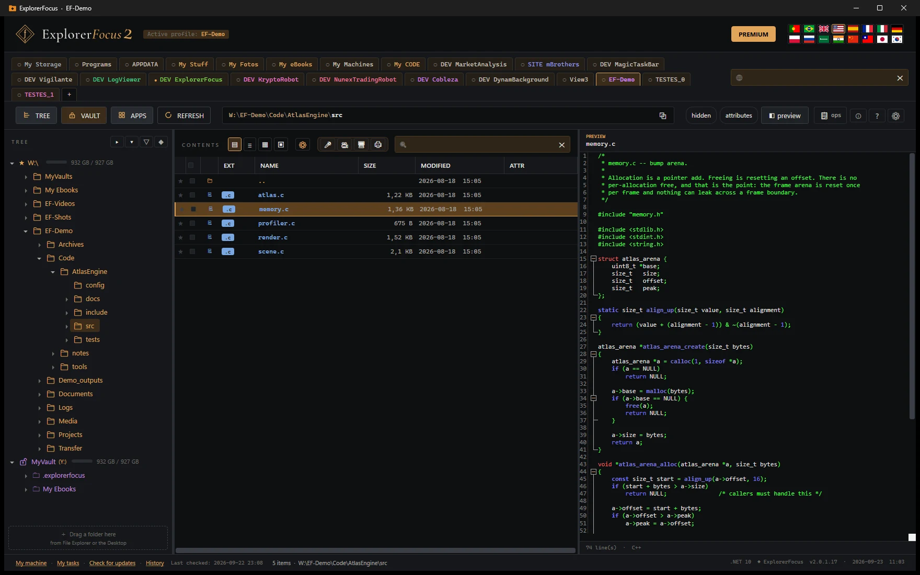Image resolution: width=920 pixels, height=575 pixels.
Task: Copy the path using the address bar icon
Action: [x=663, y=116]
